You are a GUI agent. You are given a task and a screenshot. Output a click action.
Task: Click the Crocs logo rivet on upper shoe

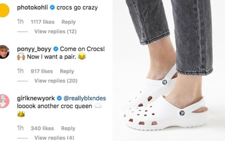[x=165, y=82]
